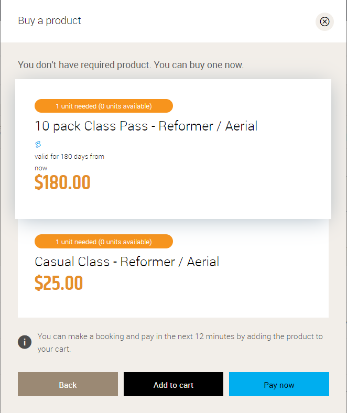Screen dimensions: 347x413
Task: Click the word 'Aerial' in Casual Class title
Action: click(x=203, y=262)
